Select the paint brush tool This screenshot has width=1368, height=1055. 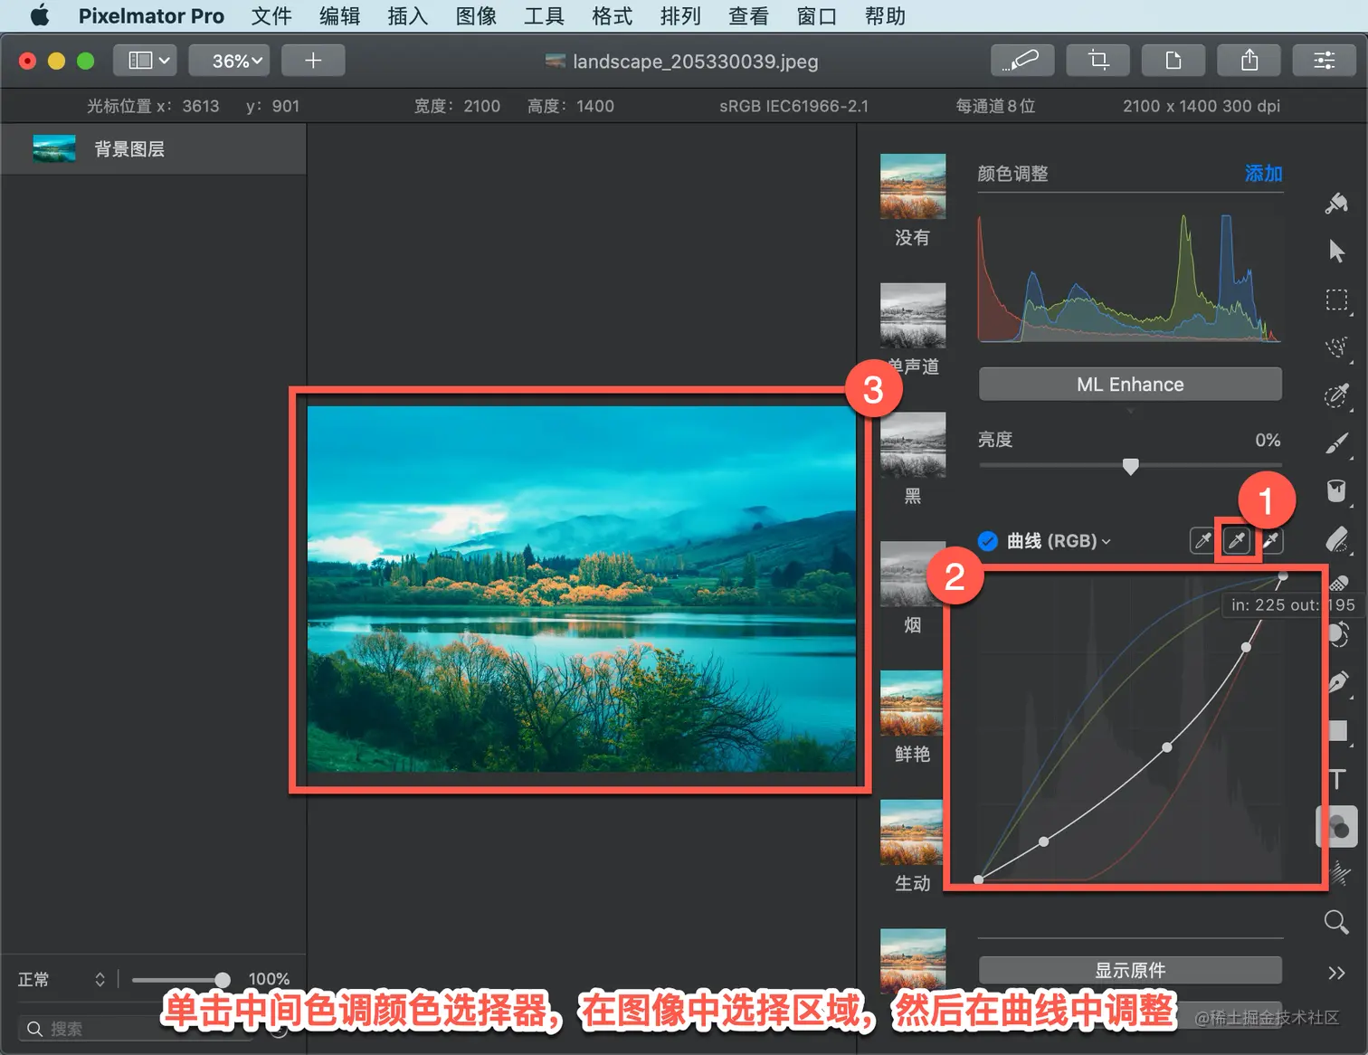(1336, 443)
